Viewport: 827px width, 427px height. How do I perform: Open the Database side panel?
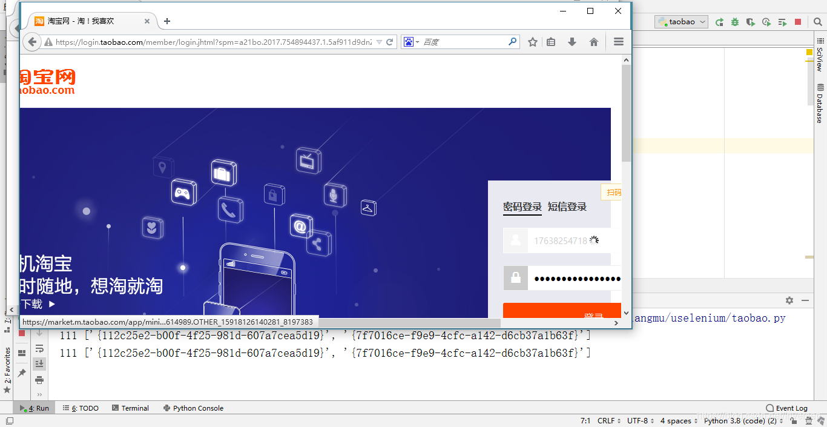coord(820,103)
